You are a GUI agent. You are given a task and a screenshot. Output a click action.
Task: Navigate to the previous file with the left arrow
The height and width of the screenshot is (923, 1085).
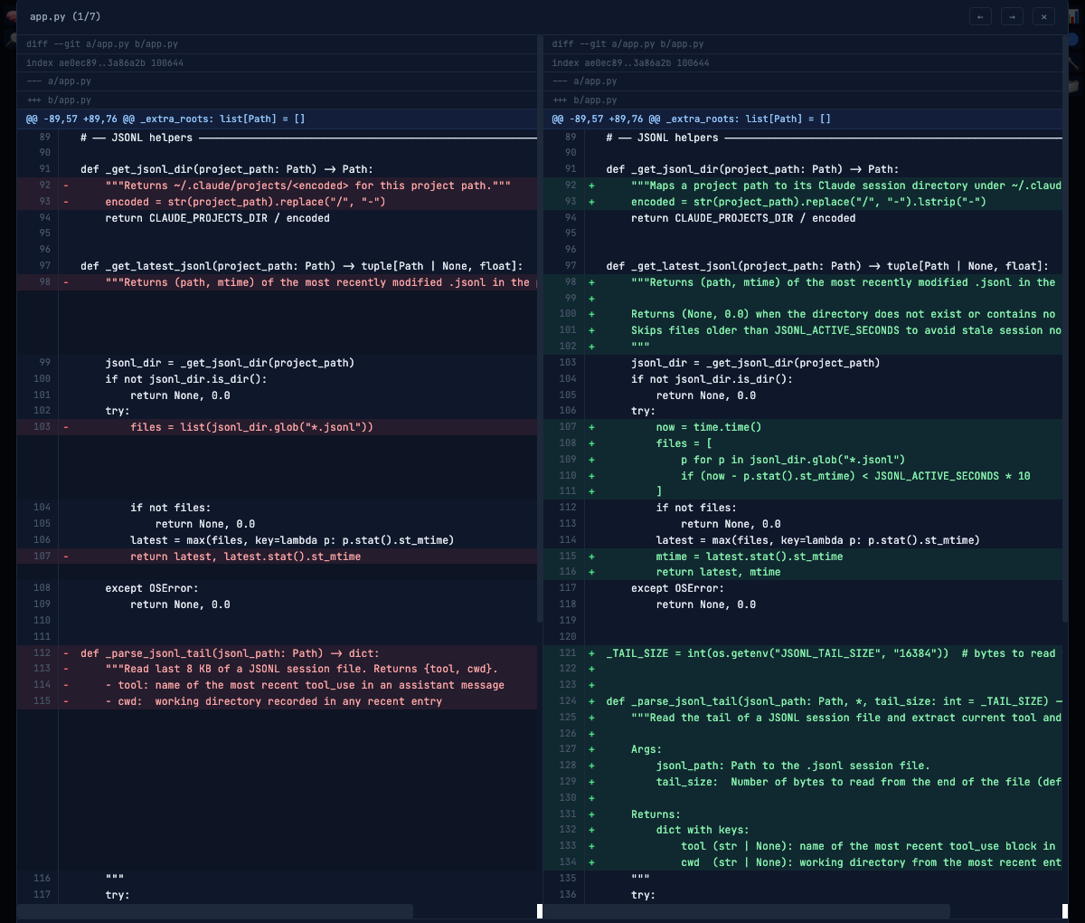coord(980,15)
